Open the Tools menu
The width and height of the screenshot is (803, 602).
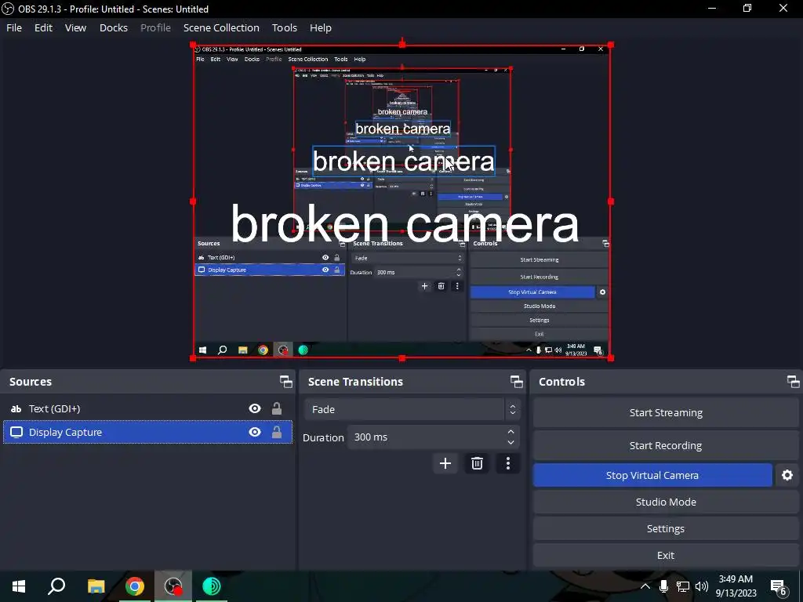click(284, 27)
